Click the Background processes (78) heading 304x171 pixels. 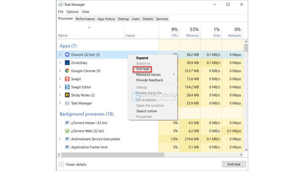(x=87, y=114)
